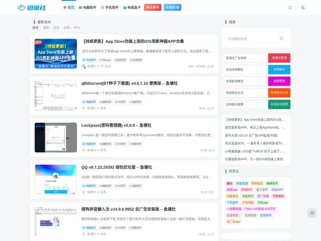This screenshot has height=241, width=321.
Task: Open sidebar link 烂番茄影视APP
Action: coord(255,159)
